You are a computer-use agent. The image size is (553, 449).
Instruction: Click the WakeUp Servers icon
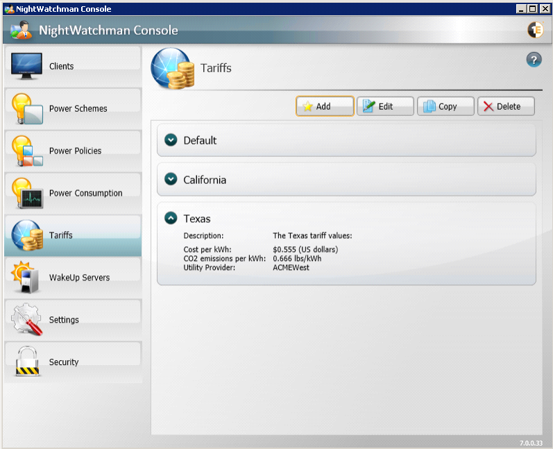27,277
